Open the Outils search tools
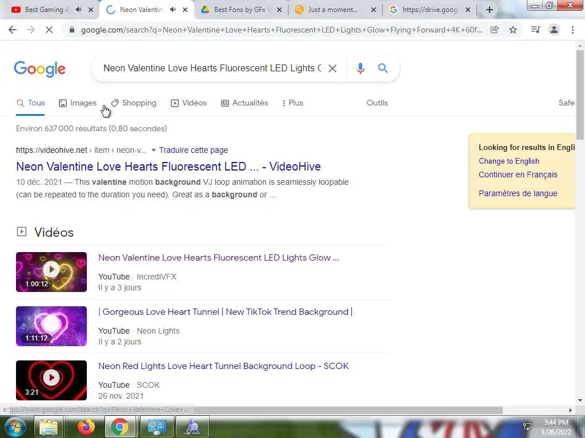This screenshot has width=585, height=438. click(x=377, y=103)
